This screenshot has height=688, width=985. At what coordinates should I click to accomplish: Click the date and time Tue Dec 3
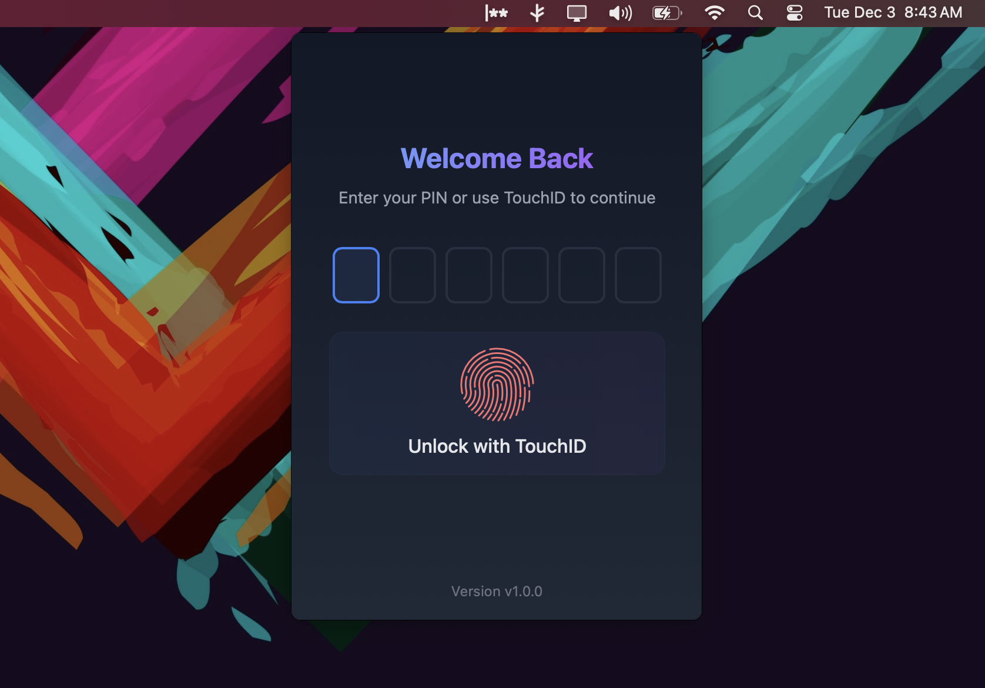[x=893, y=13]
